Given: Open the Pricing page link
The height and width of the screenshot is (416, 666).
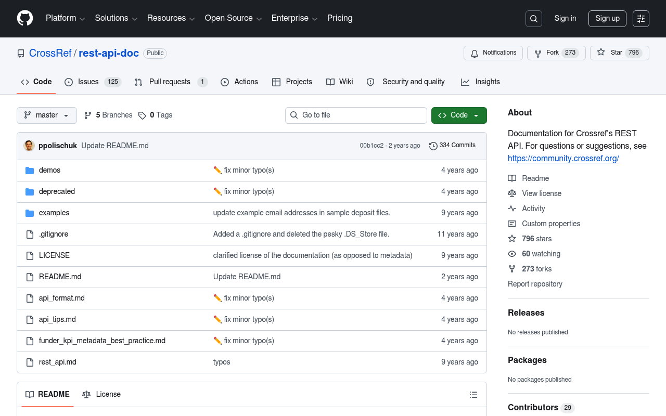Looking at the screenshot, I should tap(340, 18).
